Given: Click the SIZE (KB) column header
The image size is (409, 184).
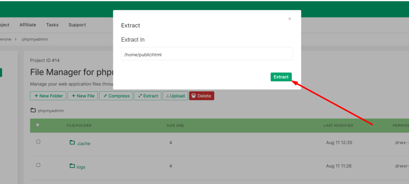Looking at the screenshot, I should (175, 126).
